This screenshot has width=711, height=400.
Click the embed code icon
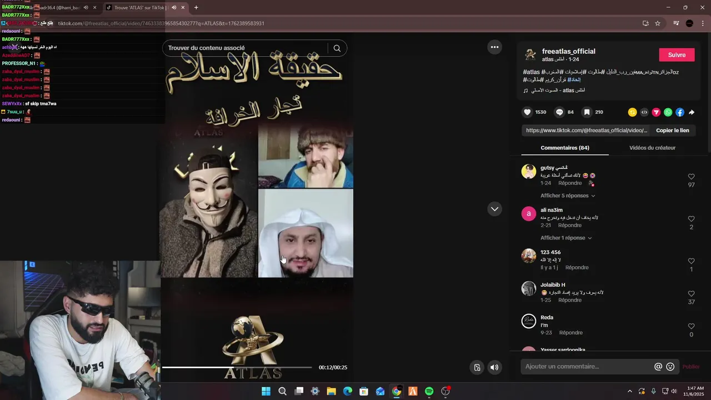pyautogui.click(x=644, y=112)
